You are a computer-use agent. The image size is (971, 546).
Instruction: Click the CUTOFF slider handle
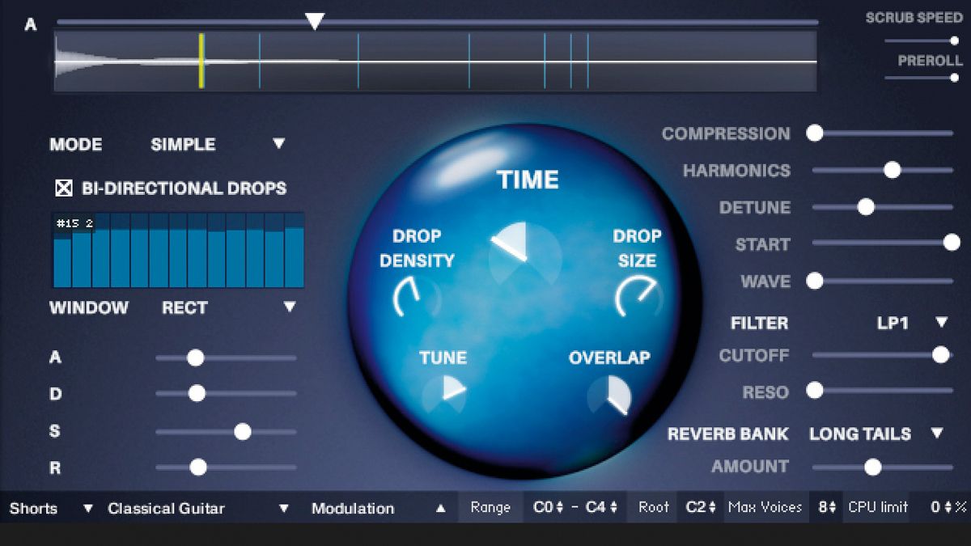943,353
